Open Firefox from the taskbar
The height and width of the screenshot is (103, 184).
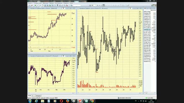(x=68, y=101)
